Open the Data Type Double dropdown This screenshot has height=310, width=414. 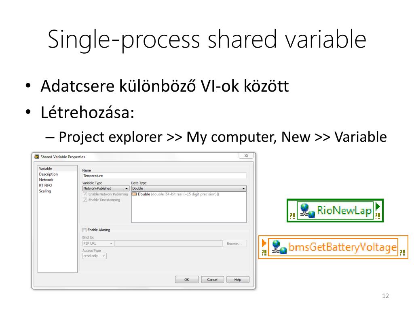pos(189,188)
